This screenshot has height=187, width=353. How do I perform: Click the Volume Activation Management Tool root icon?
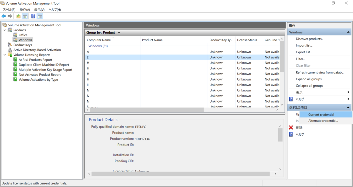(5, 25)
